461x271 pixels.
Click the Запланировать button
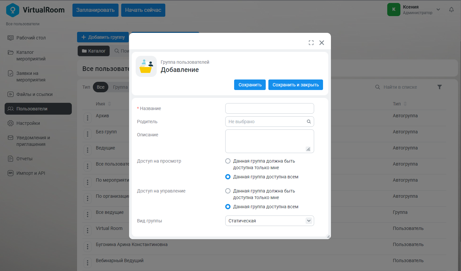(x=95, y=10)
